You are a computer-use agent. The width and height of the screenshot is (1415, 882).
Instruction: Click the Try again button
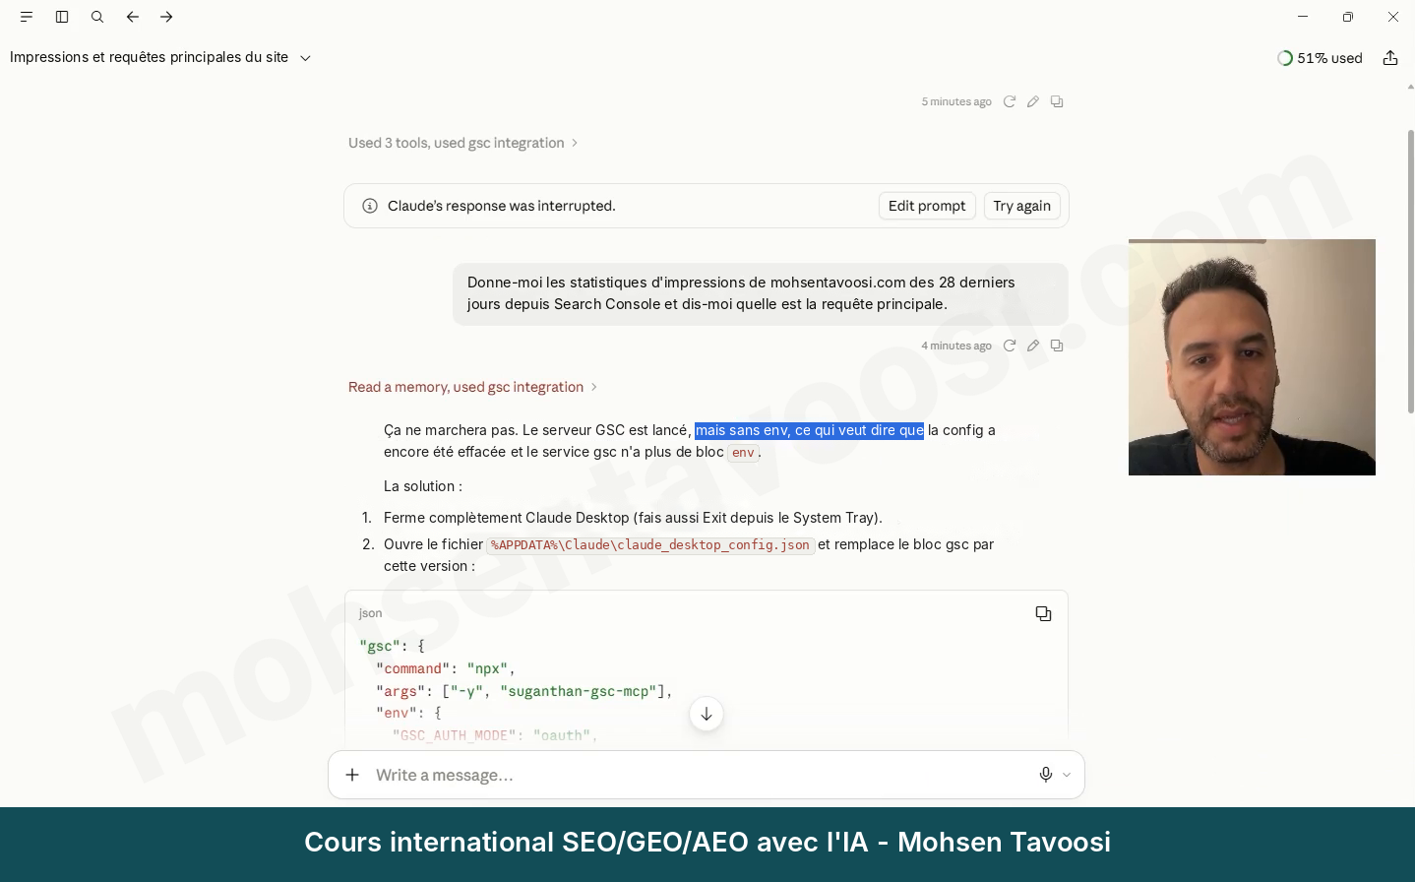(1021, 206)
